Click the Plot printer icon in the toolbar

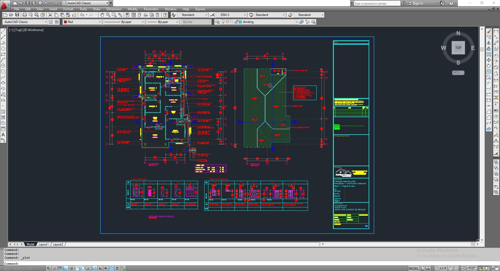24,15
